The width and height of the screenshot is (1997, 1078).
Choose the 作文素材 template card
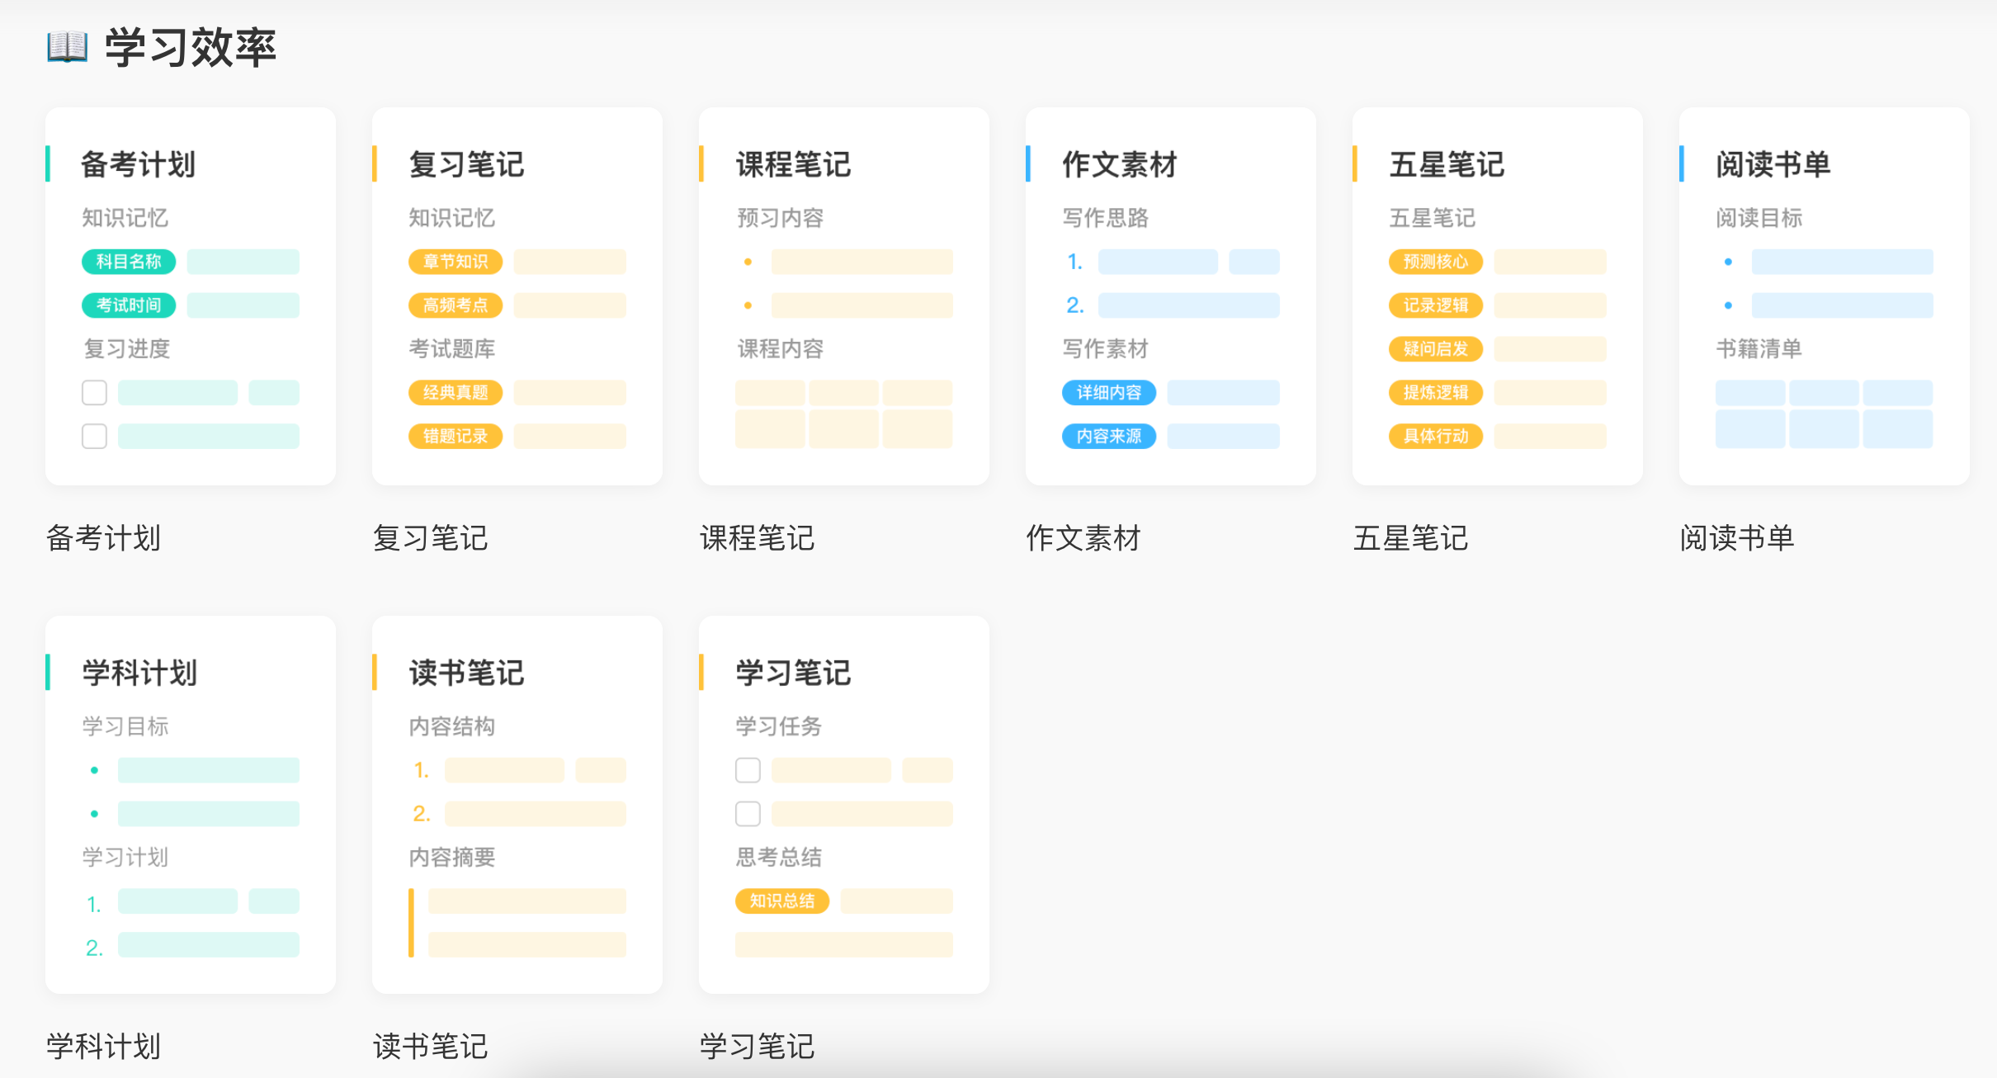click(x=1171, y=296)
